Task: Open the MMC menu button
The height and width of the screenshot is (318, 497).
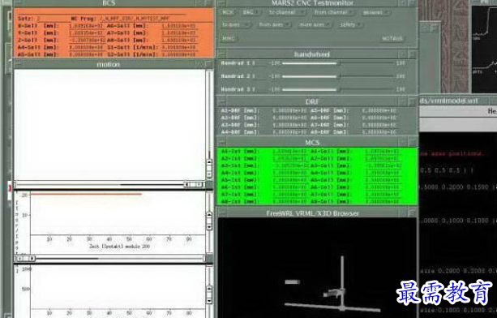Action: pyautogui.click(x=229, y=38)
